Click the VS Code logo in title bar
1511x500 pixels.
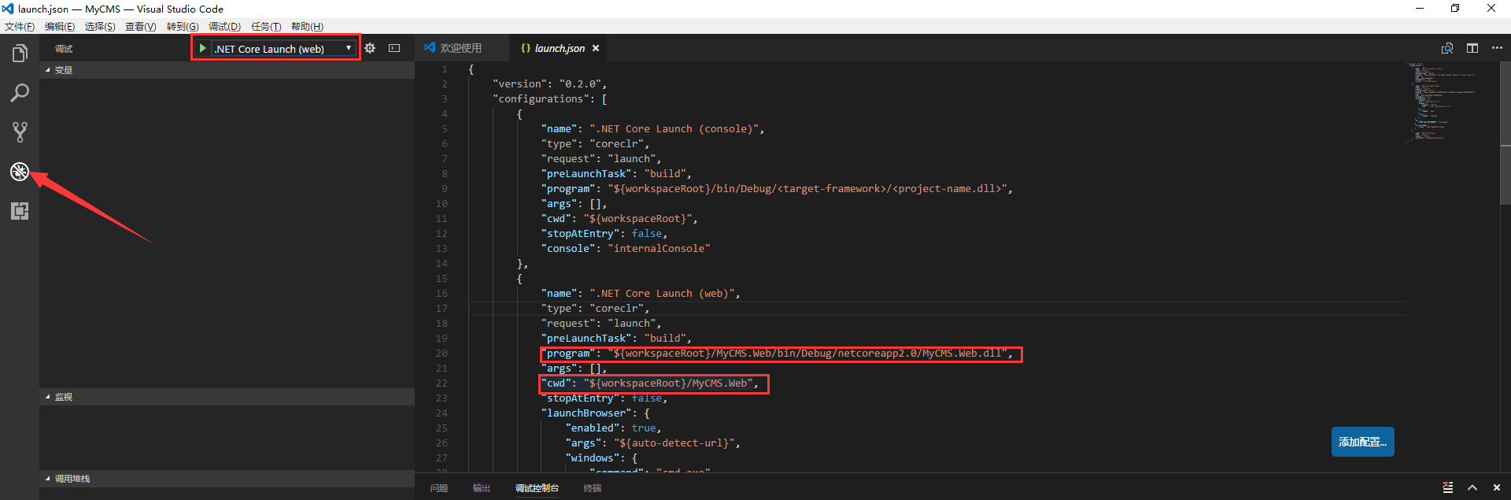8,9
